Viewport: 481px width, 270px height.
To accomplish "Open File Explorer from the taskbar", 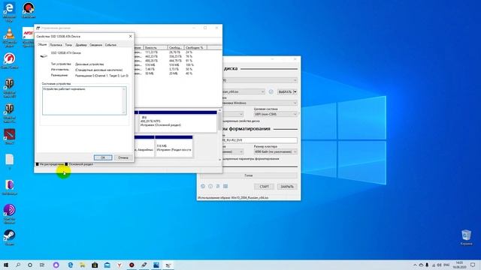I will click(83, 265).
